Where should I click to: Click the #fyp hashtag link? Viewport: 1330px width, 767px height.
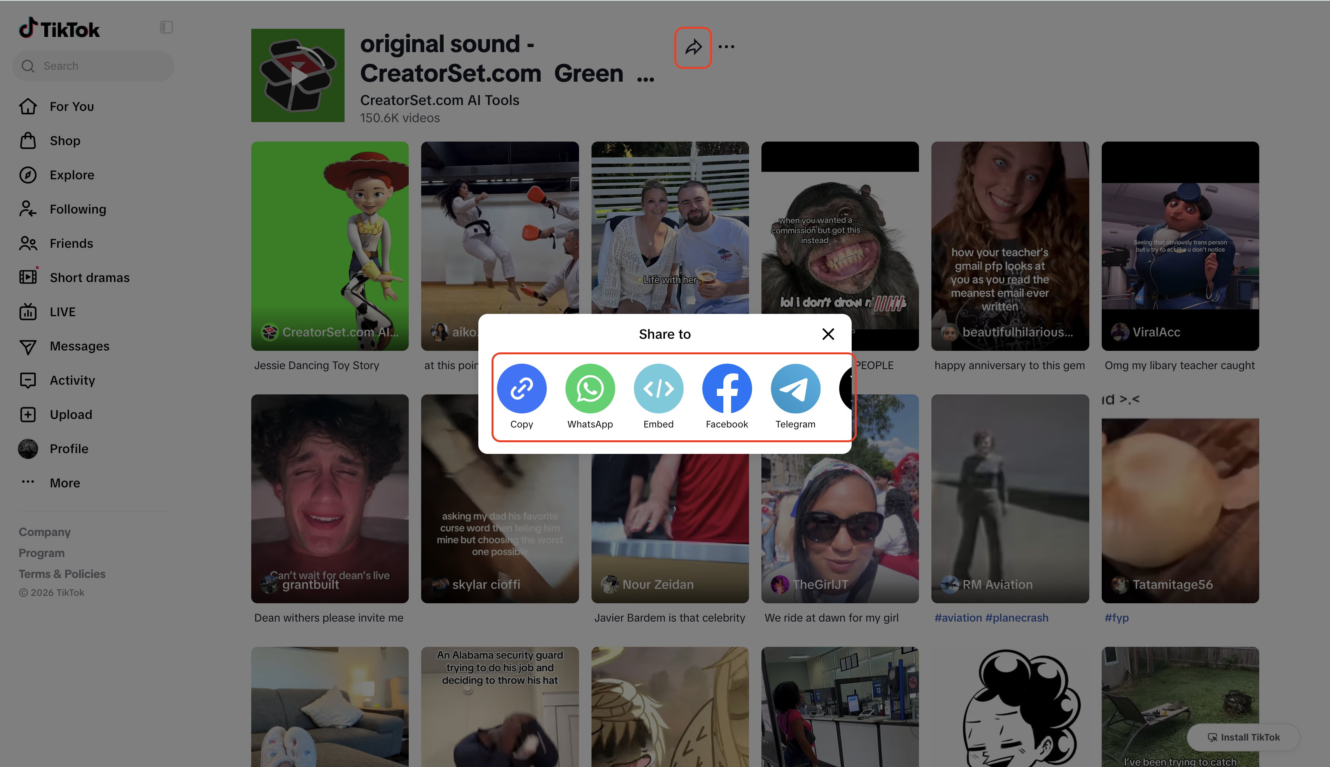click(1116, 618)
